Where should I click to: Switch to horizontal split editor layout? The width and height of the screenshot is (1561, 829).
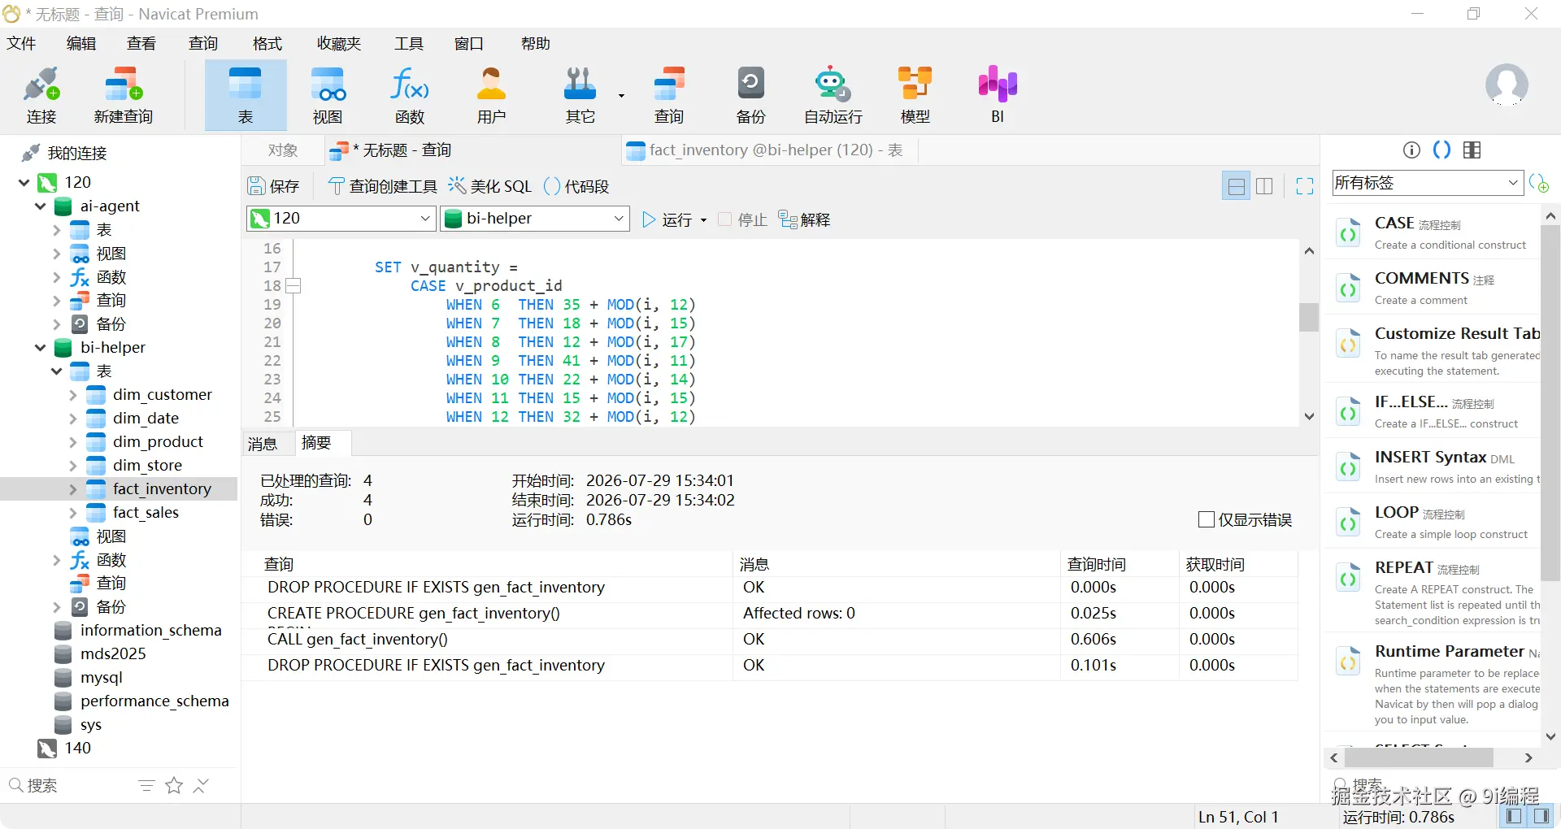(1237, 186)
